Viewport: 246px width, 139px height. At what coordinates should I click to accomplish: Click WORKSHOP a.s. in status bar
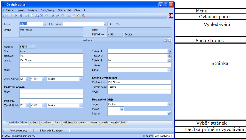(164, 136)
